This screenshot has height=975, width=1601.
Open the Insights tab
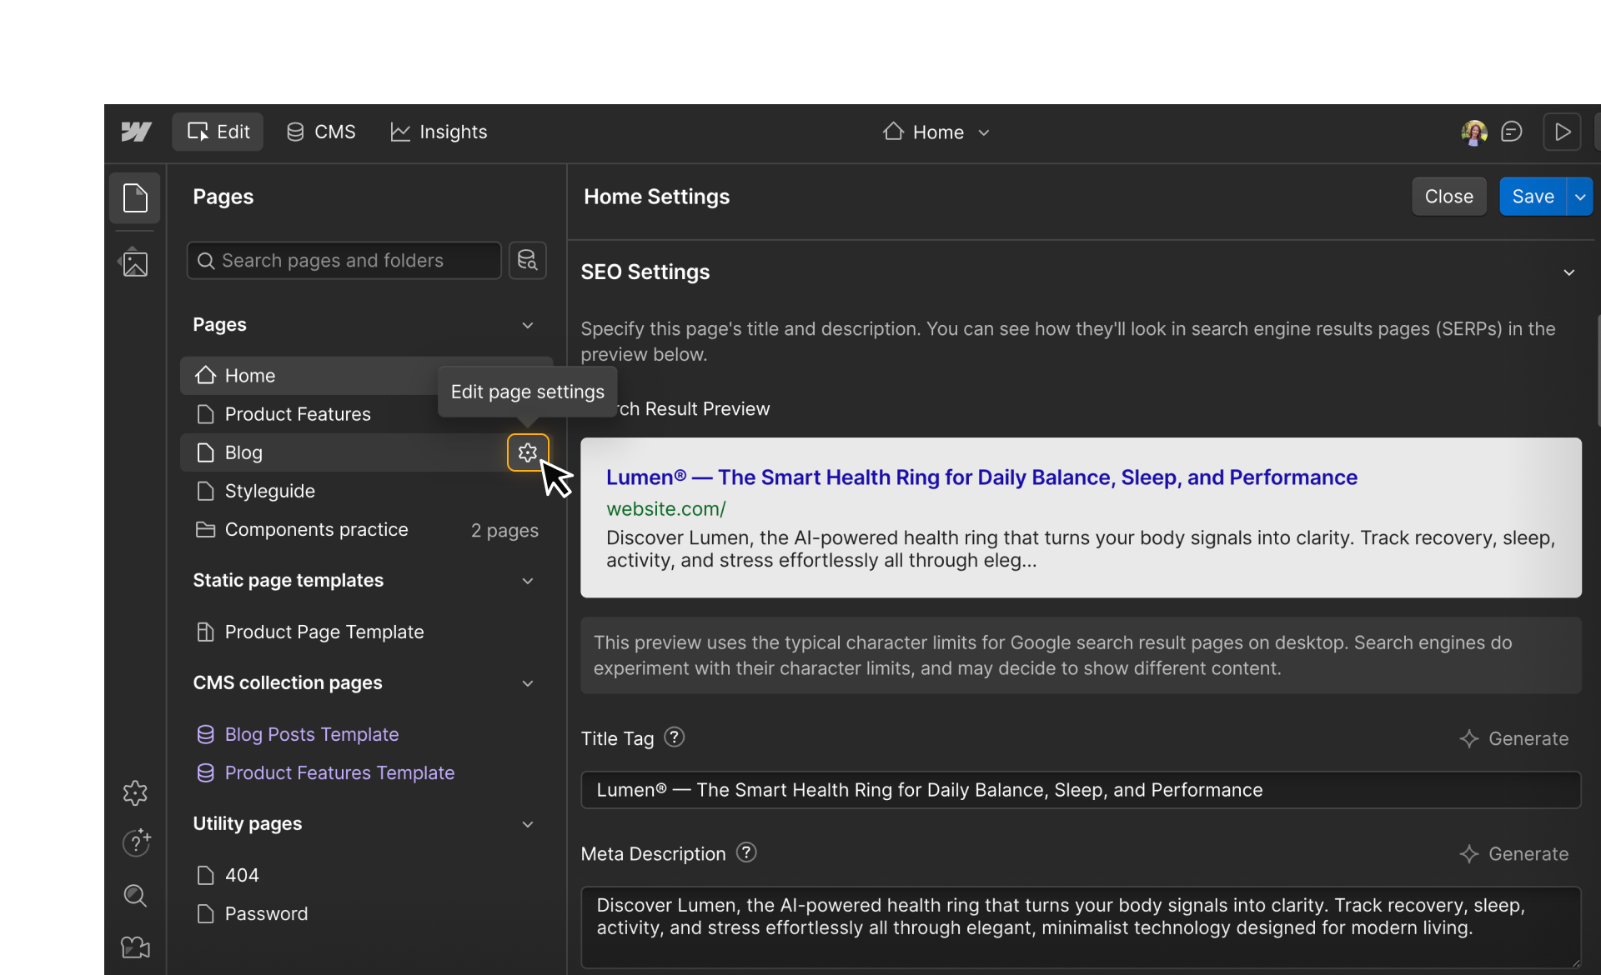[439, 132]
